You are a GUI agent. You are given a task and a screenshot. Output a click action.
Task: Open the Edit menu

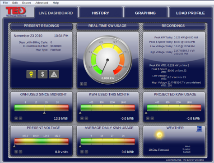pos(15,3)
